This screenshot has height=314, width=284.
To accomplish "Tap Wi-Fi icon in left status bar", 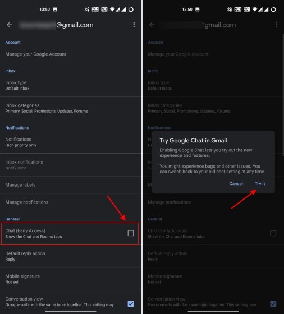I will point(112,10).
